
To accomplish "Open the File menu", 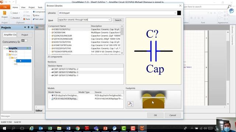I will click(x=5, y=7).
